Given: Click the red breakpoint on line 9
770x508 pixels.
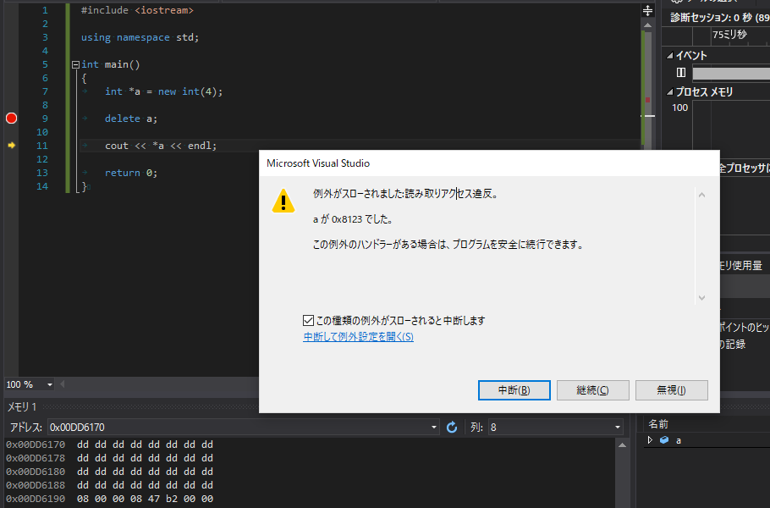Looking at the screenshot, I should pyautogui.click(x=11, y=119).
